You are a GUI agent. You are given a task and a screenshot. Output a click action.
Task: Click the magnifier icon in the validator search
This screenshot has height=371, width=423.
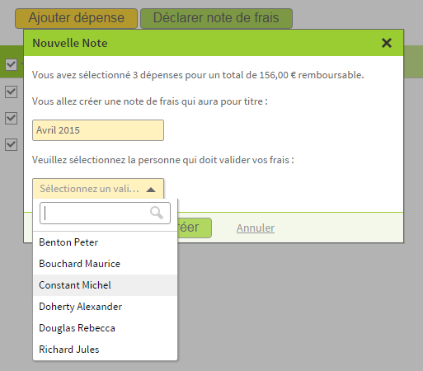point(157,213)
